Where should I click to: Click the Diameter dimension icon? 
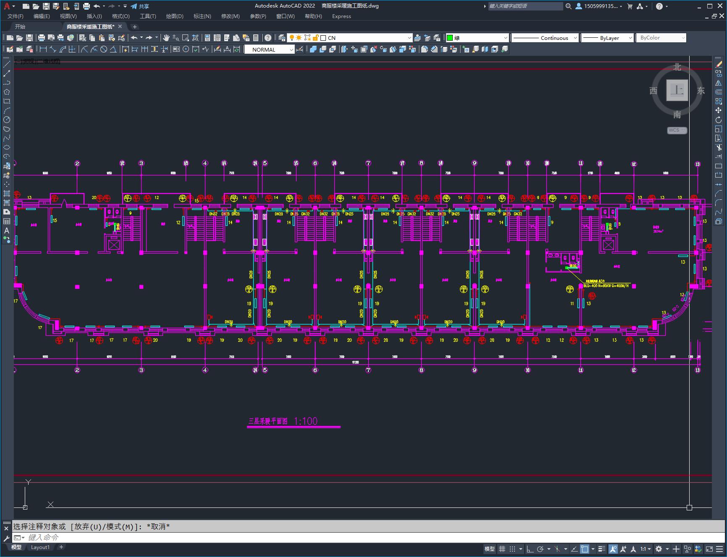[x=104, y=49]
